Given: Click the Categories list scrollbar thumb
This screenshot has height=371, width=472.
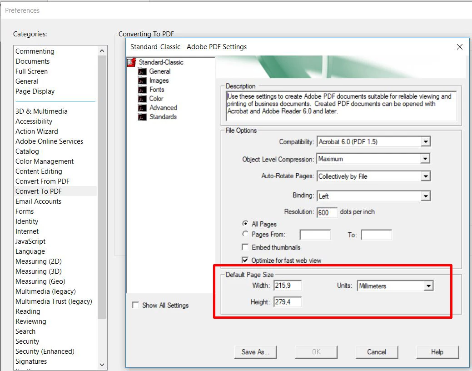Looking at the screenshot, I should 102,187.
